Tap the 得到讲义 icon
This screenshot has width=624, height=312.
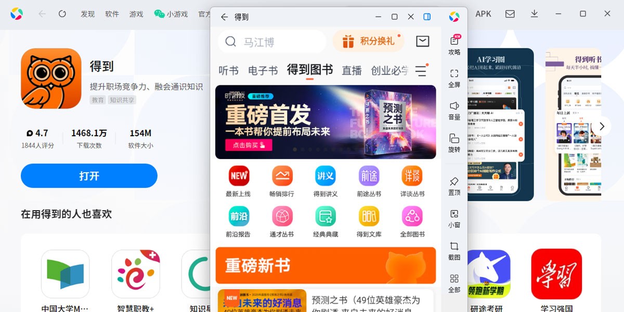326,176
